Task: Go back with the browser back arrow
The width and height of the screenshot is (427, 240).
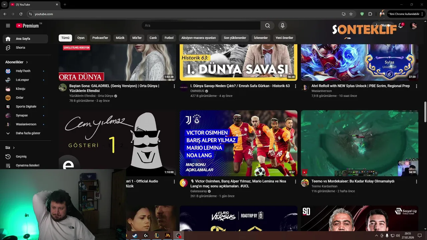Action: click(5, 14)
